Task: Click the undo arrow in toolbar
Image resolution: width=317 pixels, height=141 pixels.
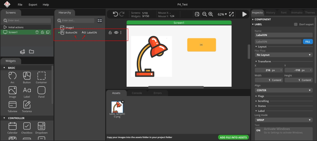Action: click(x=115, y=14)
